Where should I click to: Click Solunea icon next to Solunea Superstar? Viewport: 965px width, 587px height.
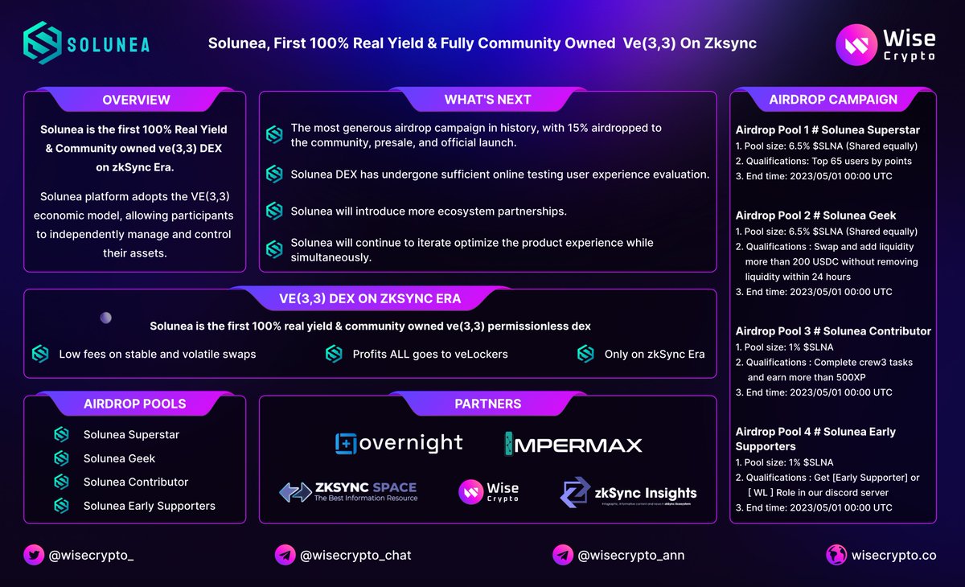(x=61, y=434)
